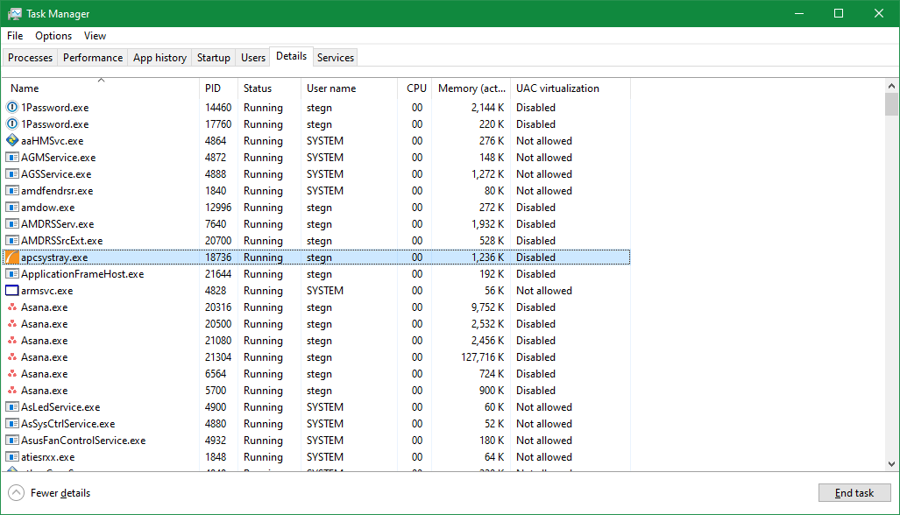
Task: Open the File menu
Action: [14, 36]
